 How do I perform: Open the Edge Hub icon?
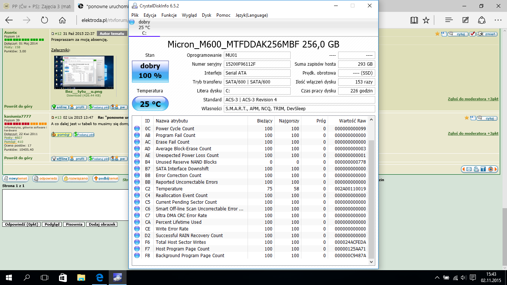click(448, 20)
